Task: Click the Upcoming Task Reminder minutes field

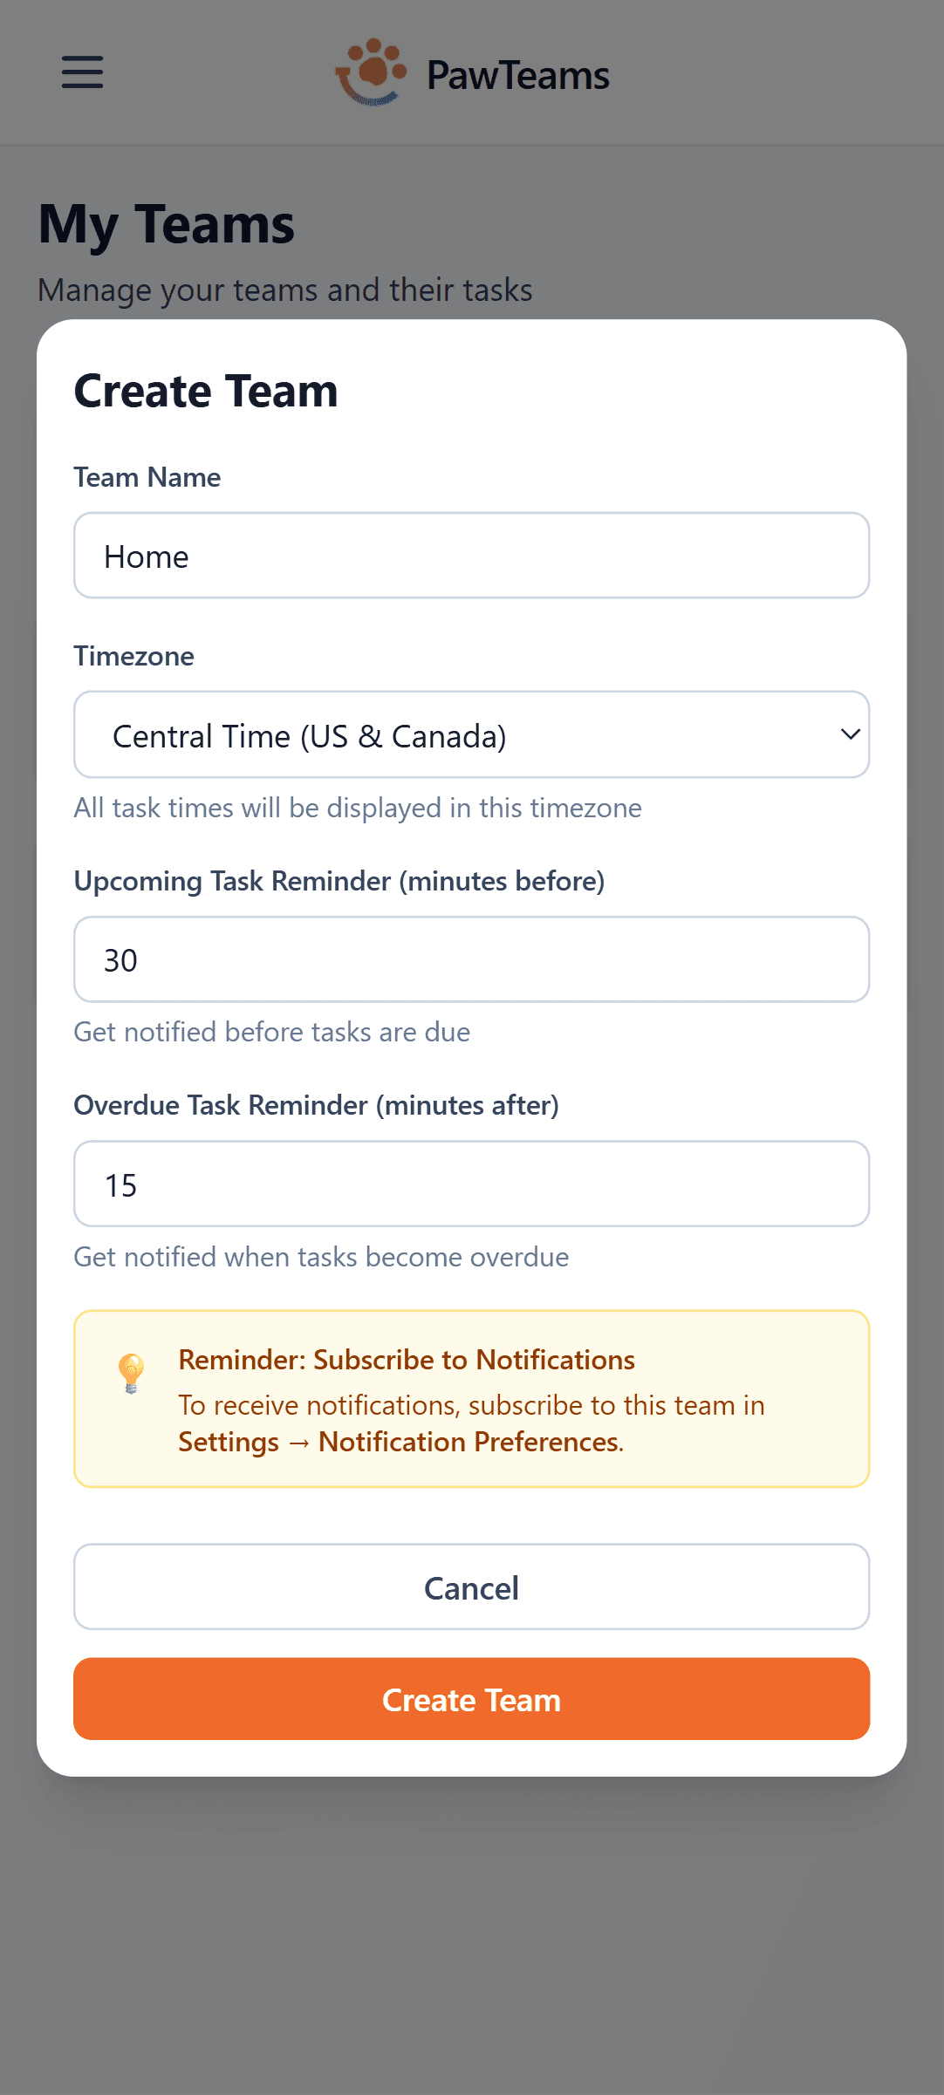Action: pos(471,959)
